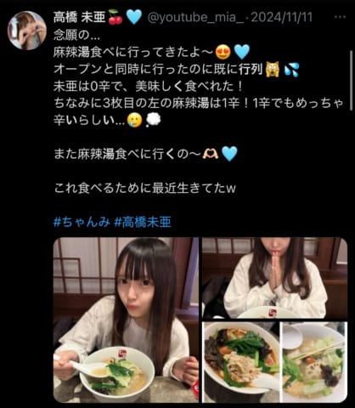Click the 2024/11/11 post date
Viewport: 355px width, 408px height.
point(282,17)
